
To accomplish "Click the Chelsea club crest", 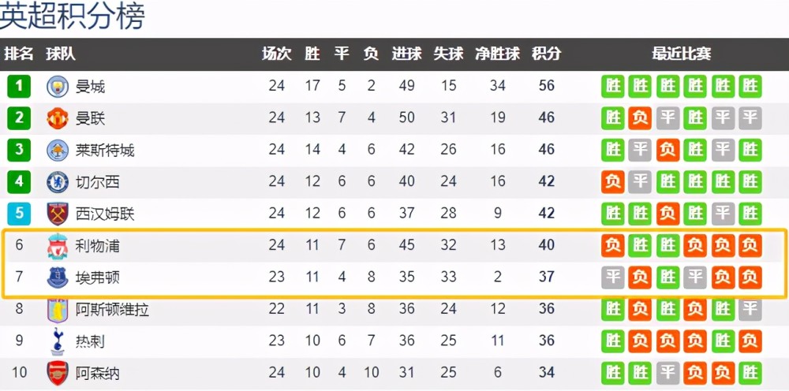I will pyautogui.click(x=58, y=182).
